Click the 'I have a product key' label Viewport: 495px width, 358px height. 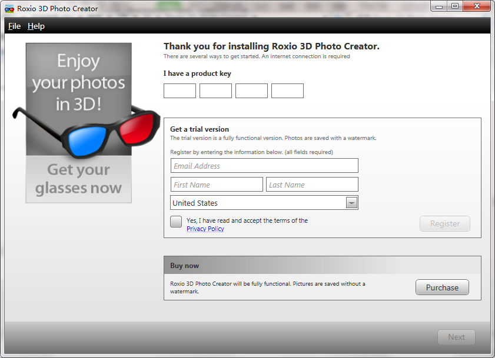[x=197, y=73]
